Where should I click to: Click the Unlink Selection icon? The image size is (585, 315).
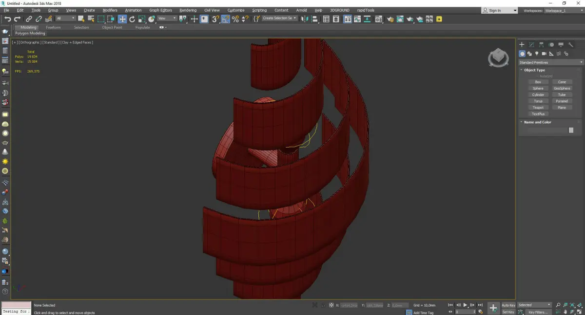point(39,19)
